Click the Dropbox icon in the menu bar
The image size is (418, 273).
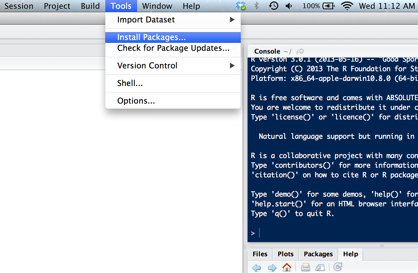(240, 6)
